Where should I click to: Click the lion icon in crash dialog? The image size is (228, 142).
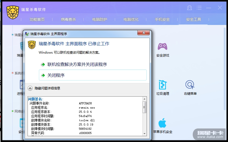(x=32, y=45)
